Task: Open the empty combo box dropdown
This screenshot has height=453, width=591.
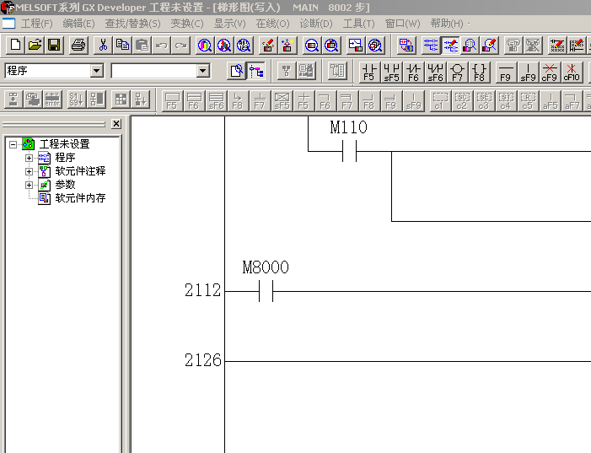Action: (202, 72)
